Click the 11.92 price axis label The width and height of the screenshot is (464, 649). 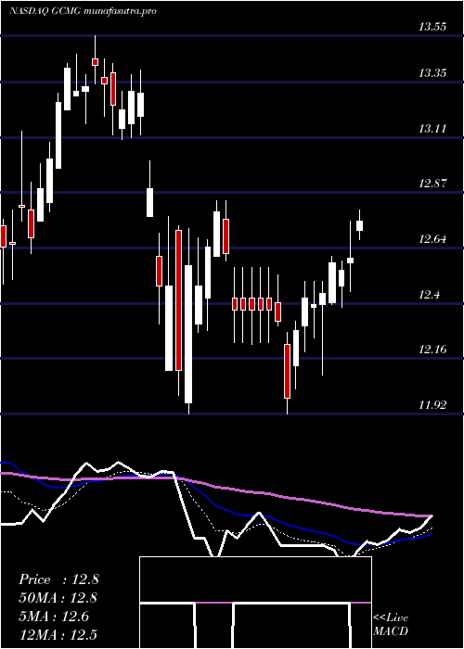click(x=432, y=405)
